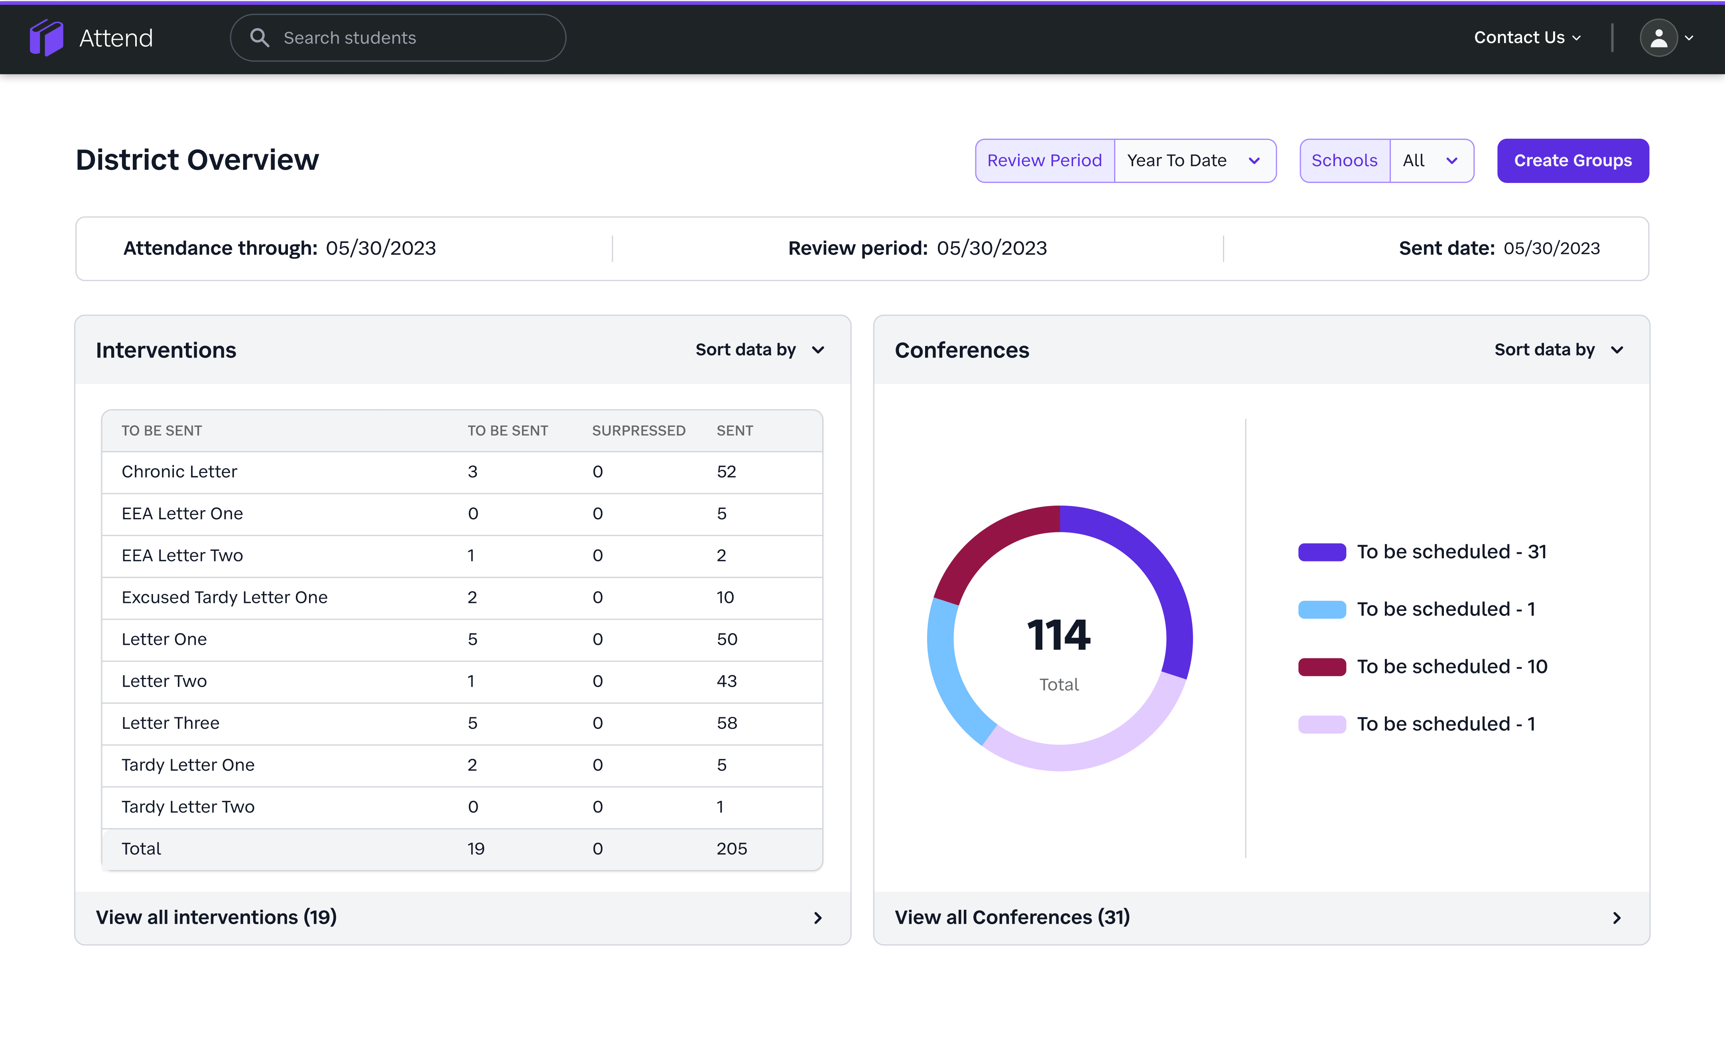The image size is (1725, 1058).
Task: Click the magnifier icon in search bar
Action: 260,38
